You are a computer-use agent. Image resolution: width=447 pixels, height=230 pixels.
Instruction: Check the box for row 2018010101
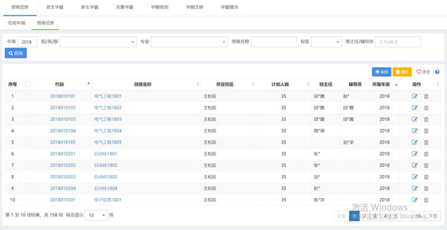point(28,96)
